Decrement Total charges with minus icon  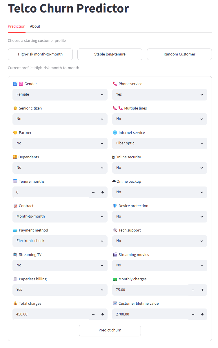click(x=93, y=314)
